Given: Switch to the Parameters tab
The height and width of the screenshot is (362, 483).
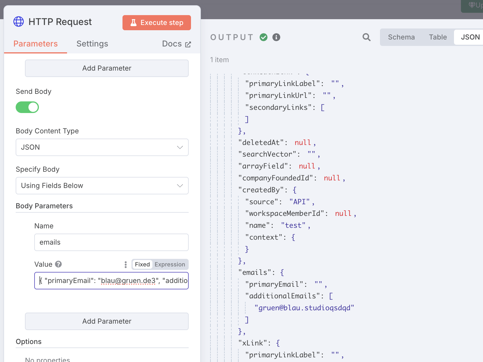Looking at the screenshot, I should click(x=35, y=44).
